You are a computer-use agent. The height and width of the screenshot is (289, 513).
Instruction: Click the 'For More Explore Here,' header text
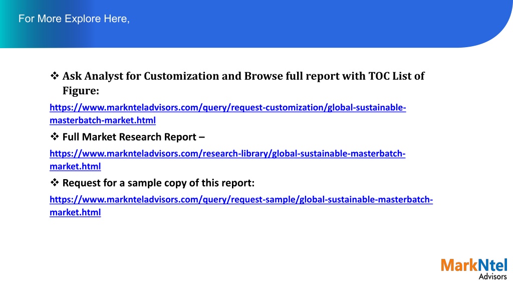click(74, 19)
